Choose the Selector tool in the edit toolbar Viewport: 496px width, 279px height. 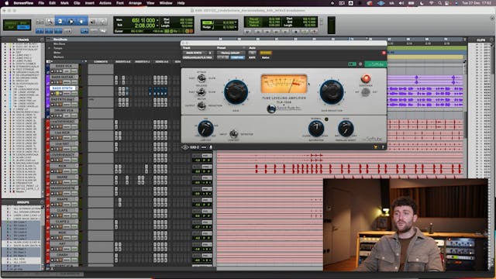[x=71, y=22]
